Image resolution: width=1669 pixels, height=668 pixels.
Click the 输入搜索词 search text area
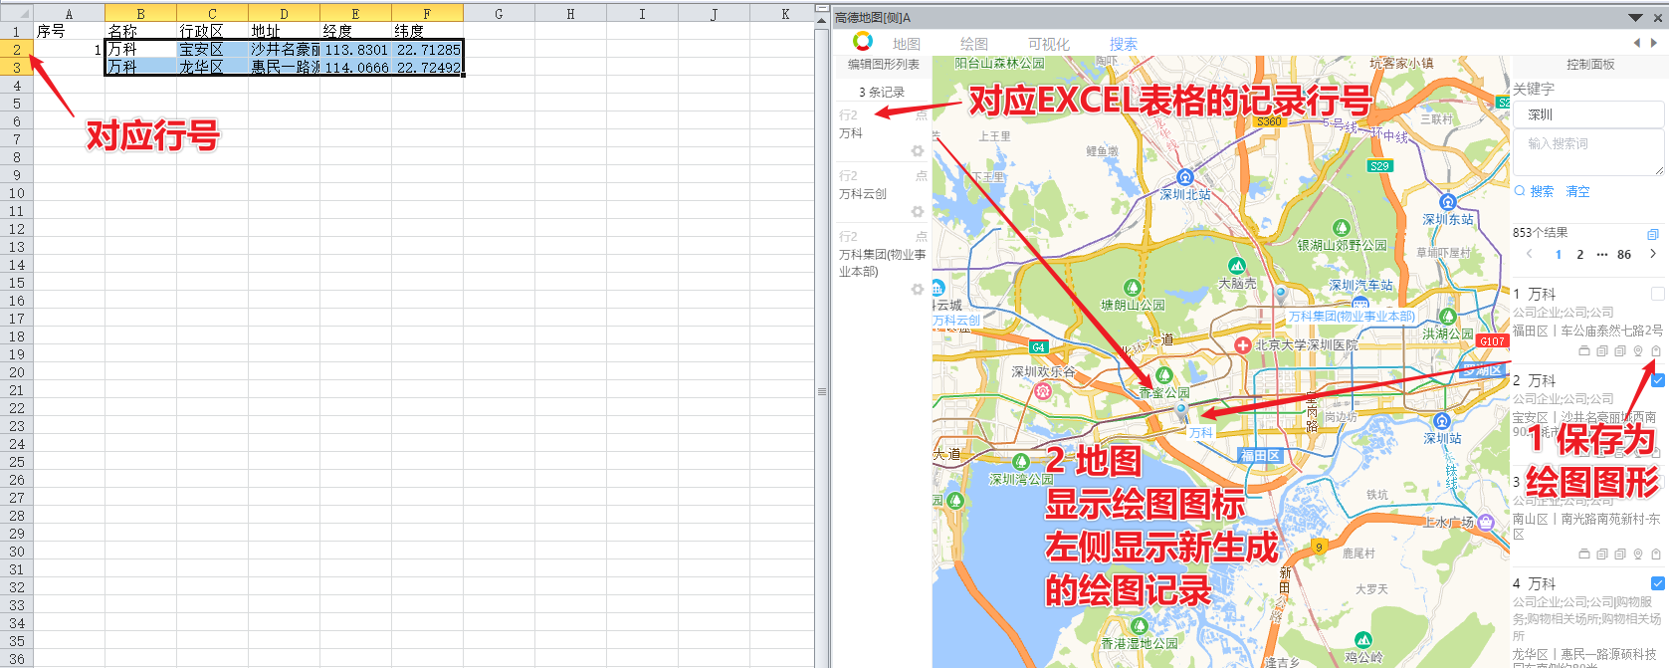1589,152
